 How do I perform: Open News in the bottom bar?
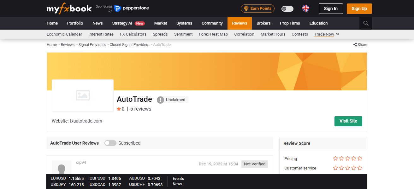pyautogui.click(x=177, y=184)
